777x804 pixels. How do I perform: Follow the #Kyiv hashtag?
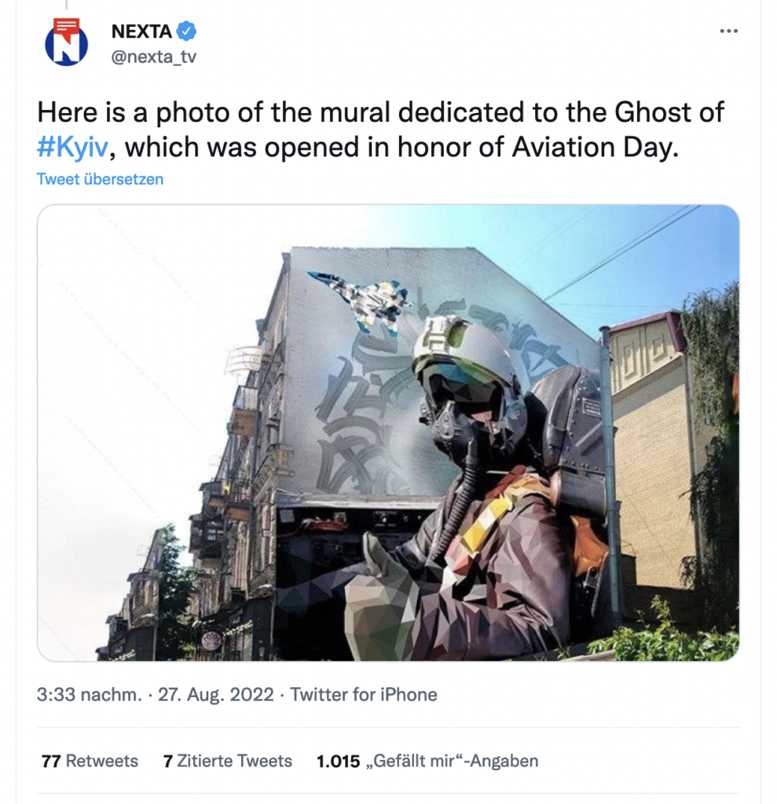point(72,147)
